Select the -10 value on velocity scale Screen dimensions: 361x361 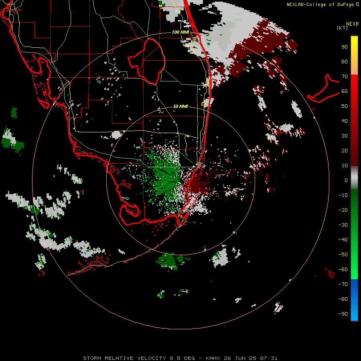[343, 195]
